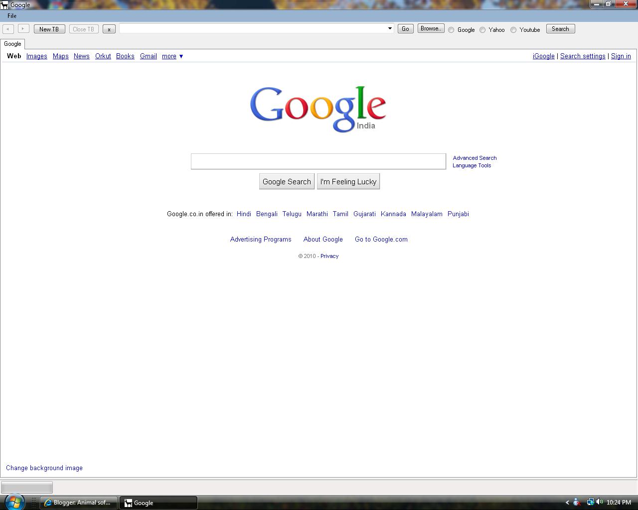Viewport: 638px width, 510px height.
Task: Select the Google search engine radio button
Action: pos(451,30)
